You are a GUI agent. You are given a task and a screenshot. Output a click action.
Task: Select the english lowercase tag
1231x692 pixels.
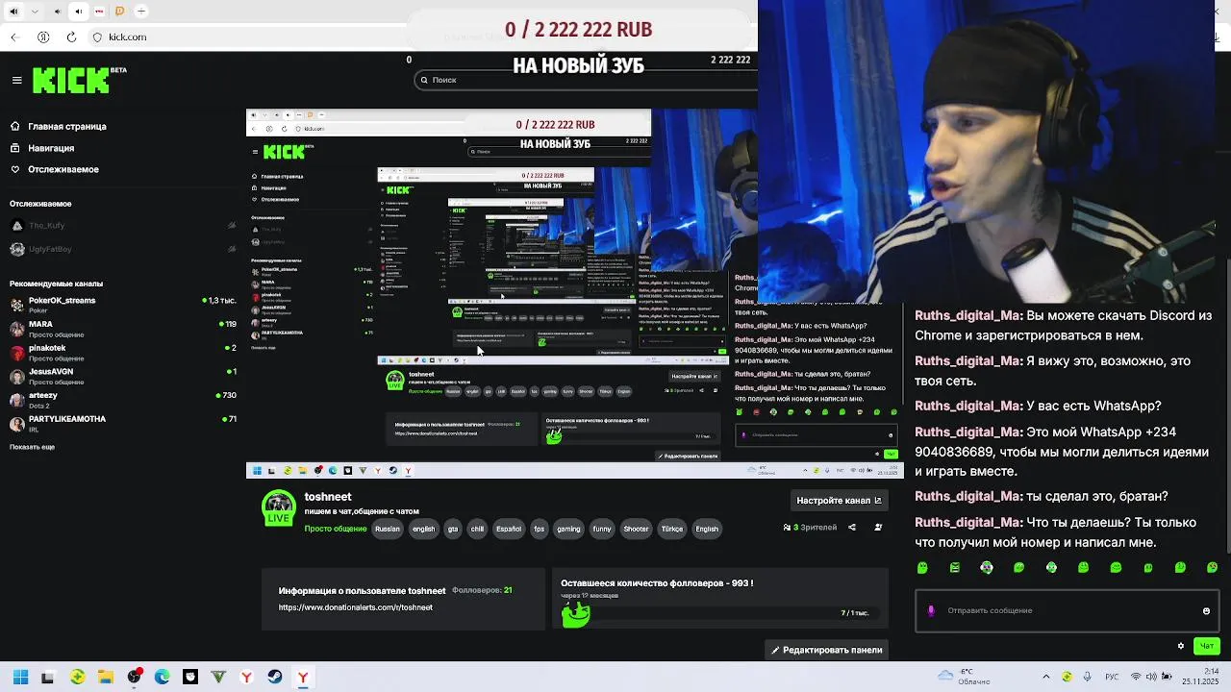(x=423, y=529)
